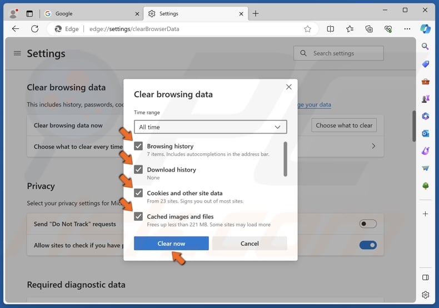
Task: Select the 'Browsing history' label text
Action: tap(170, 146)
